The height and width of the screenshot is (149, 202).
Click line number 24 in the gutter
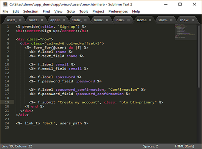(x=7, y=123)
